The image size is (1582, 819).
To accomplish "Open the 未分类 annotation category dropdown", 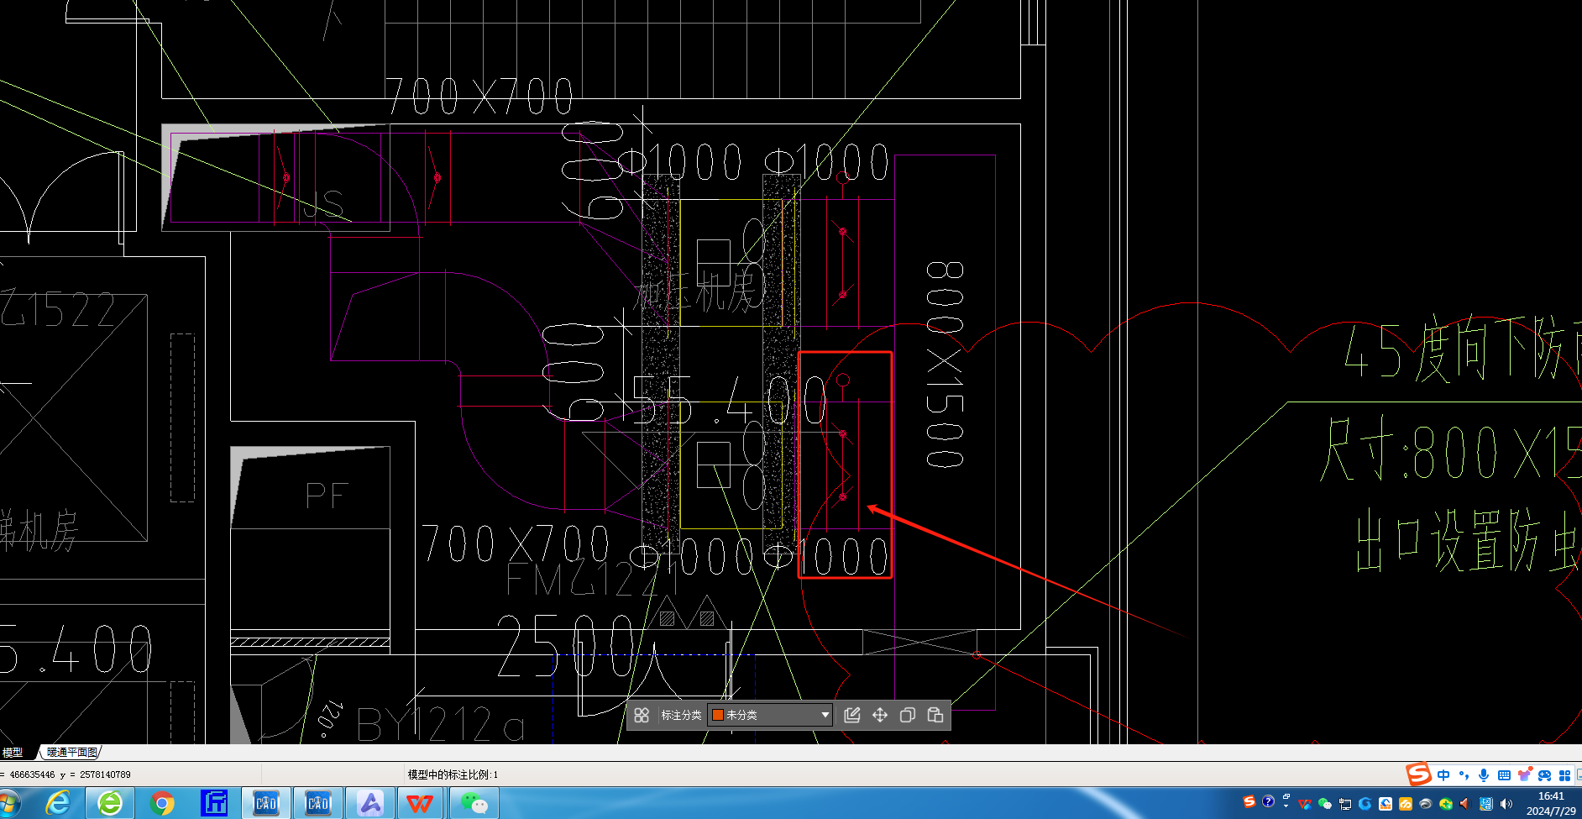I will pos(825,715).
